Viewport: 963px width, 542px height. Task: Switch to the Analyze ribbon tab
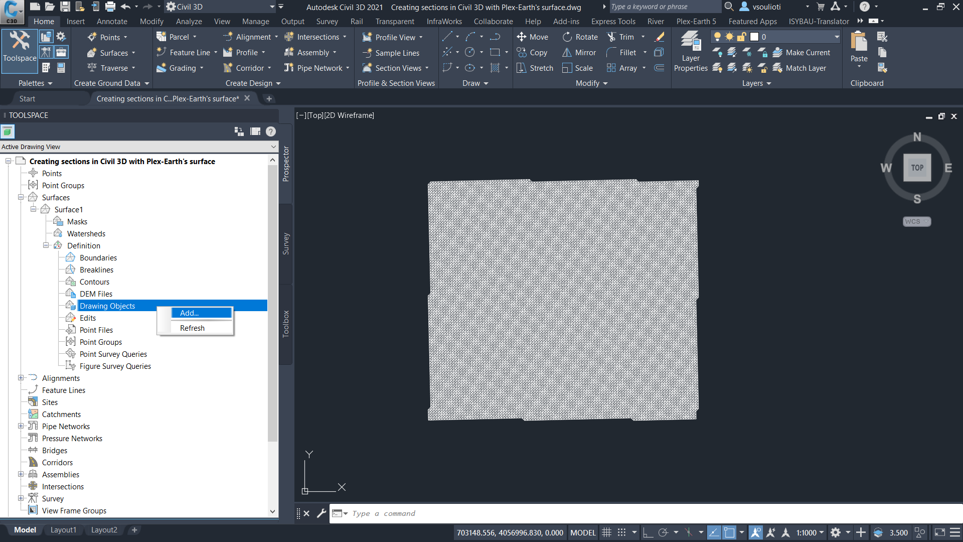tap(189, 21)
